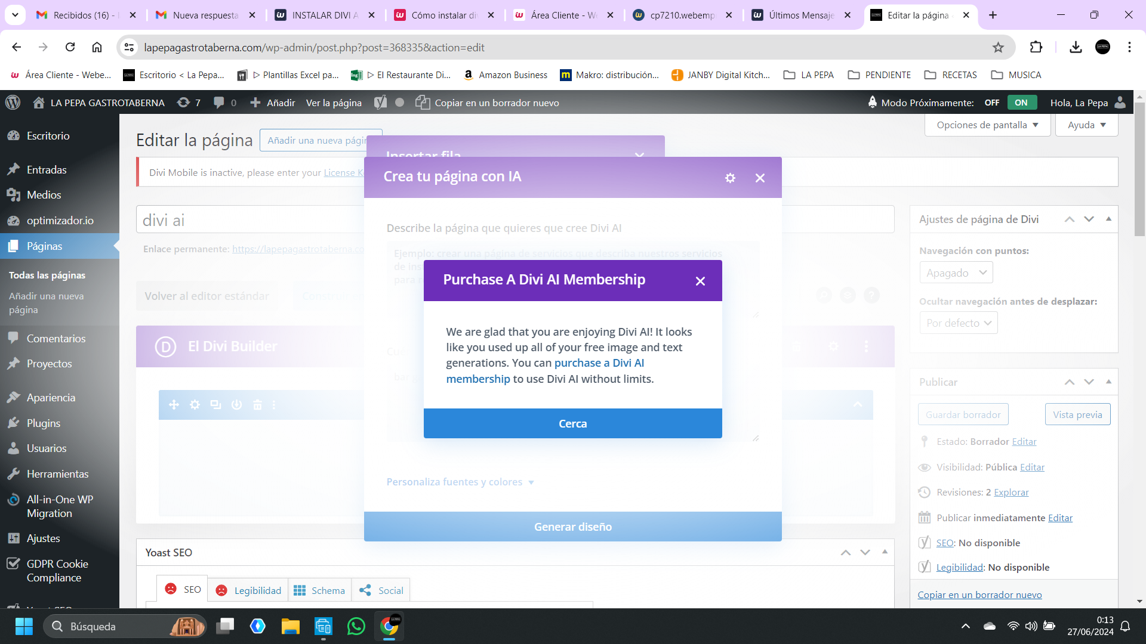
Task: Open updates indicator showing 7
Action: (189, 103)
